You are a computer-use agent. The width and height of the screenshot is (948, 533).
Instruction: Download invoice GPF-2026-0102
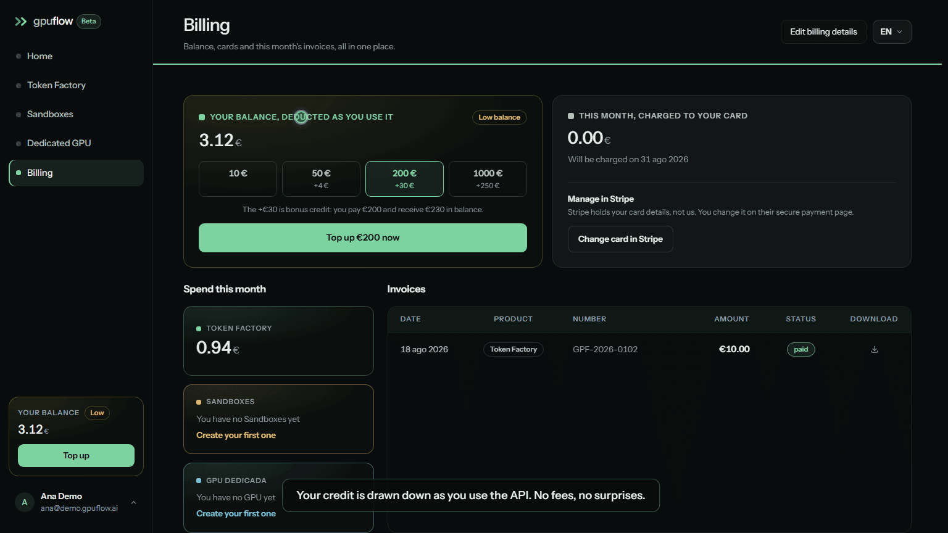[x=875, y=349]
